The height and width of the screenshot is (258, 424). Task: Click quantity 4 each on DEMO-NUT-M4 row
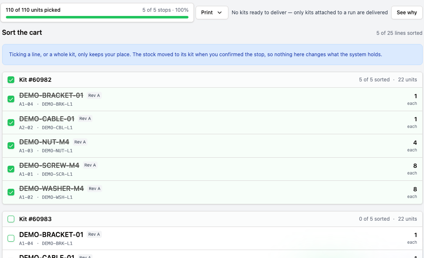tap(412, 146)
